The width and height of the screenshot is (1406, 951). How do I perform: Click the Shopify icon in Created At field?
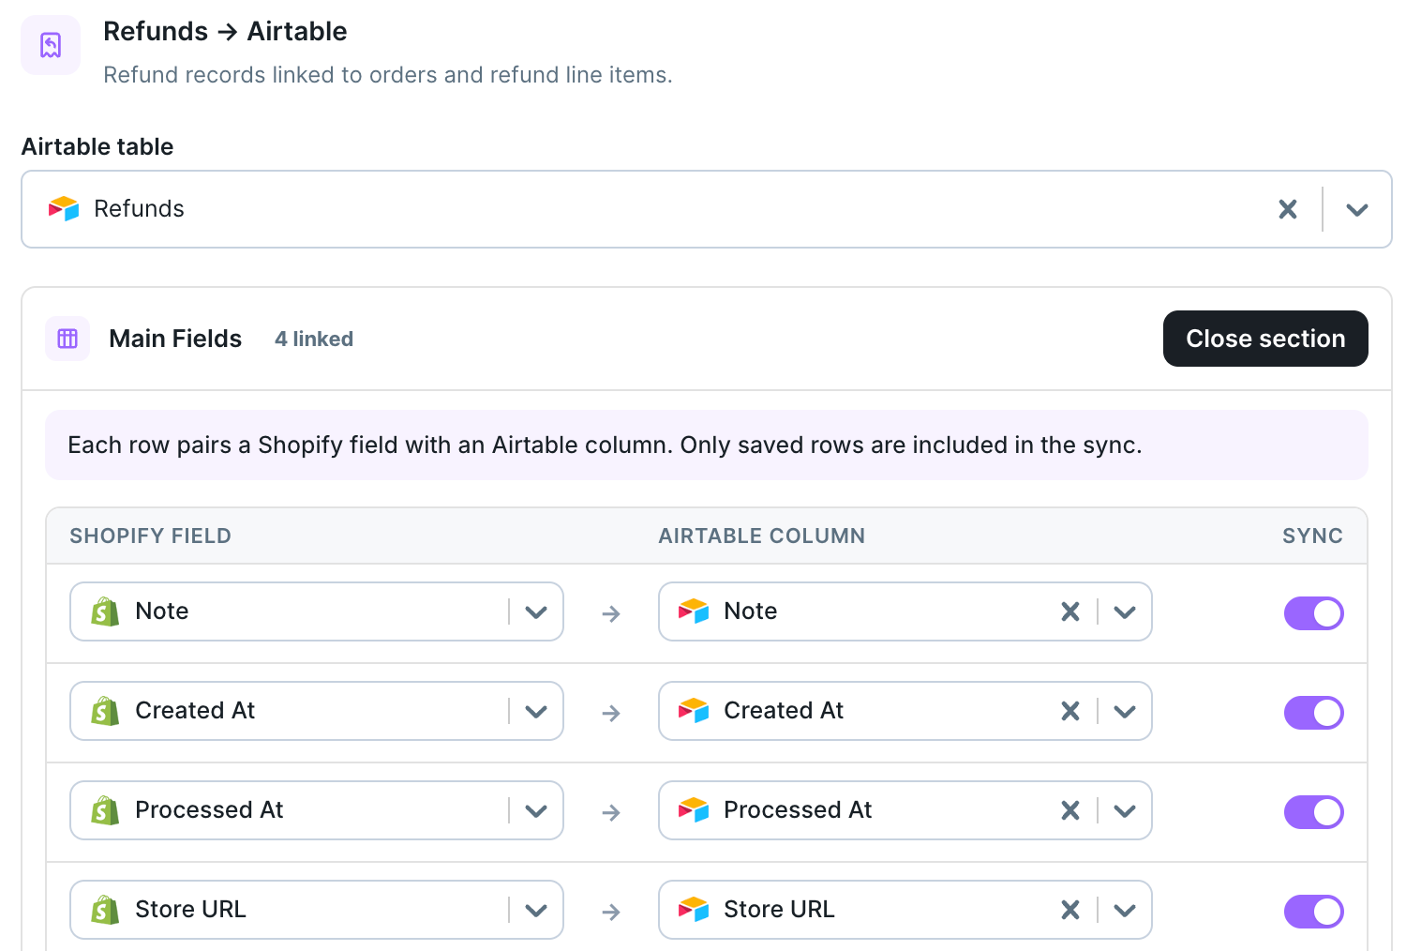[105, 711]
